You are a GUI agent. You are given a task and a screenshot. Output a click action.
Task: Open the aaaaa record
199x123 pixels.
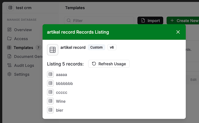(61, 74)
